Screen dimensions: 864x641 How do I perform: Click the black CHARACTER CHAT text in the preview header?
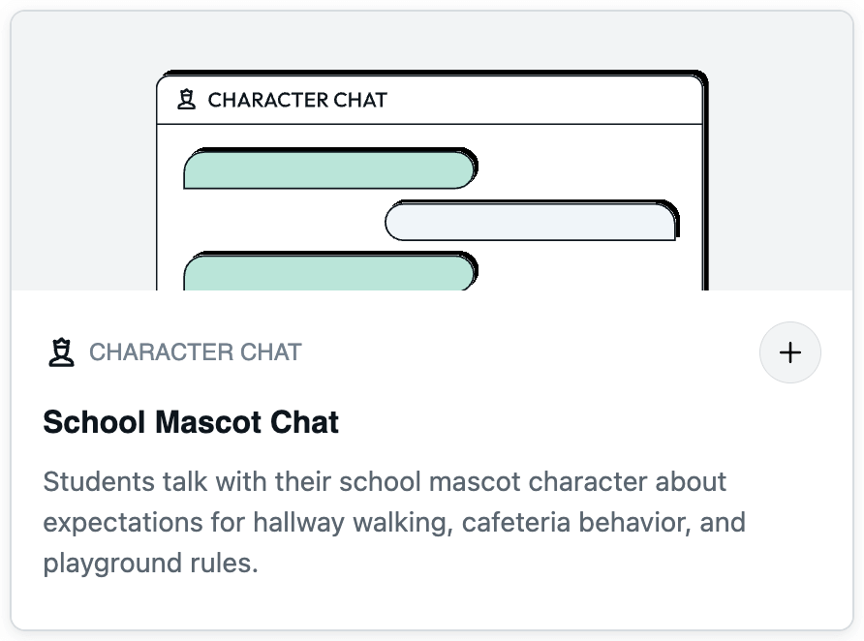[x=297, y=101]
